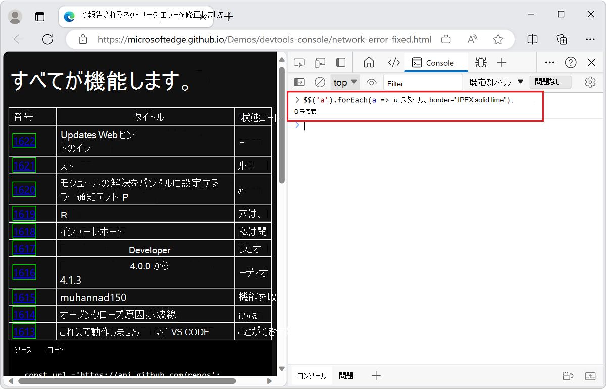
Task: Toggle the DevTools activity bar panel placement
Action: 341,62
